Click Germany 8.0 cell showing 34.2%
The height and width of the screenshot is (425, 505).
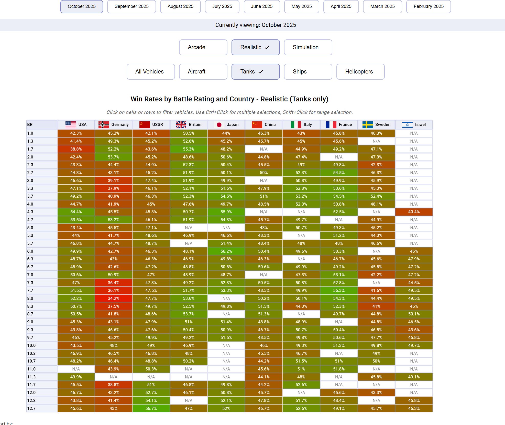click(114, 298)
